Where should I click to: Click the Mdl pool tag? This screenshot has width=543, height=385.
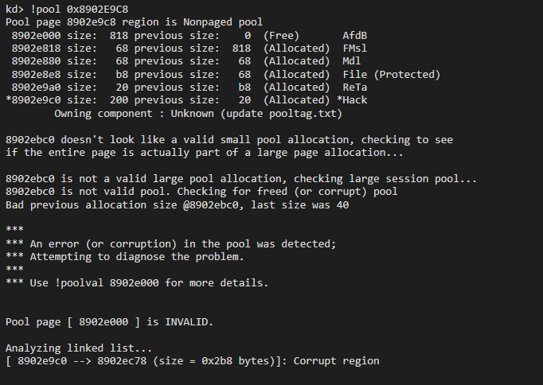[352, 61]
